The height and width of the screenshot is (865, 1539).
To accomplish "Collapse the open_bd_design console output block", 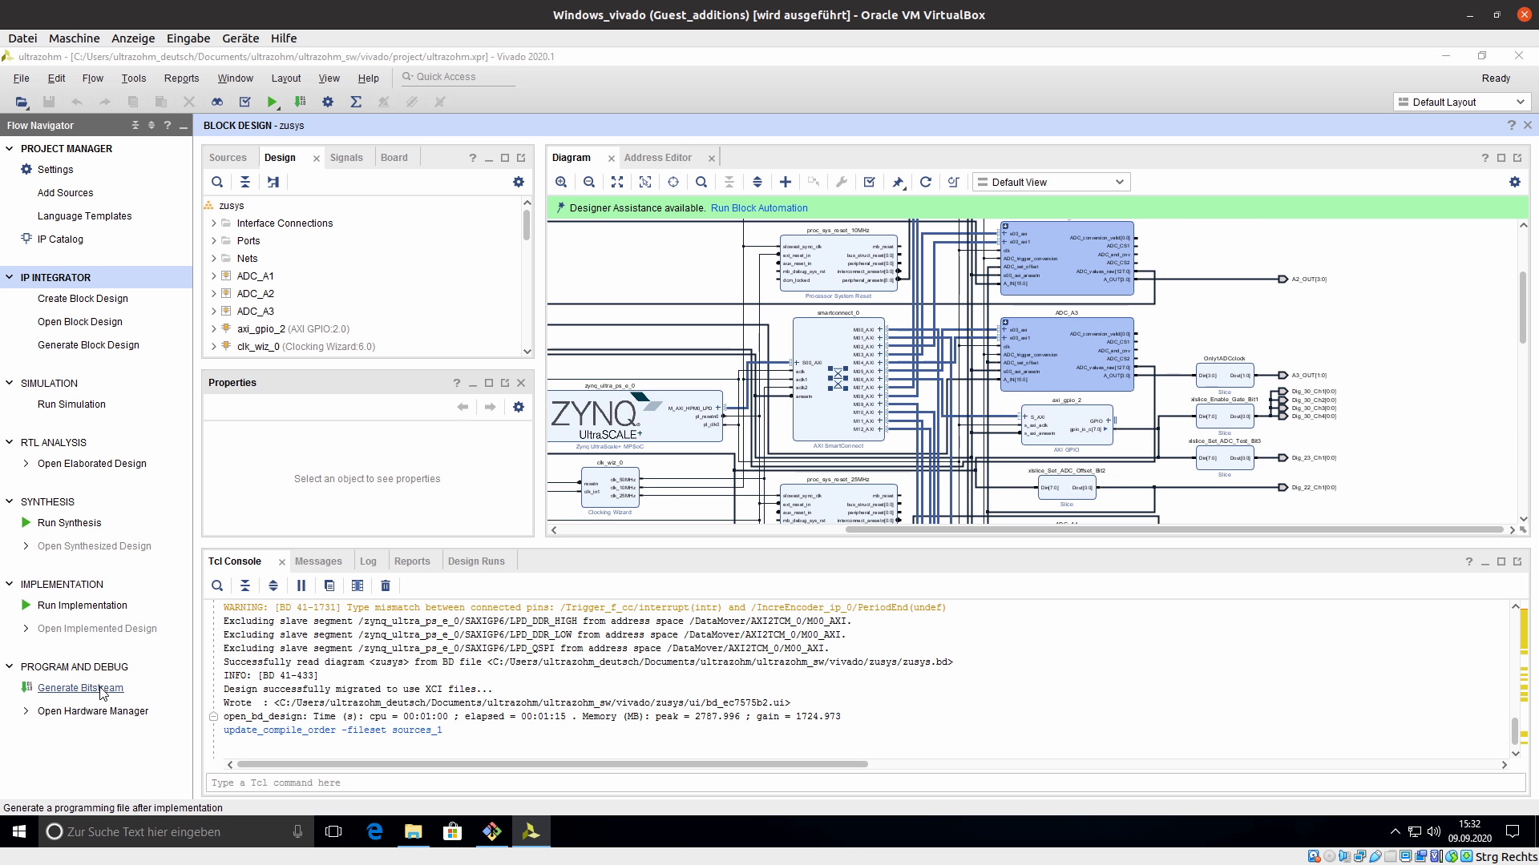I will [x=214, y=717].
